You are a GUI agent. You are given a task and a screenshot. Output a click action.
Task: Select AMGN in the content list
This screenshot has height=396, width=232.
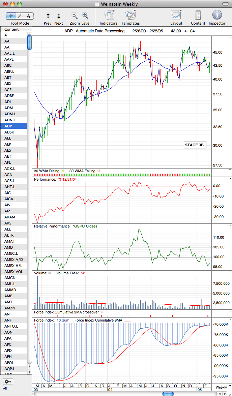[13, 278]
